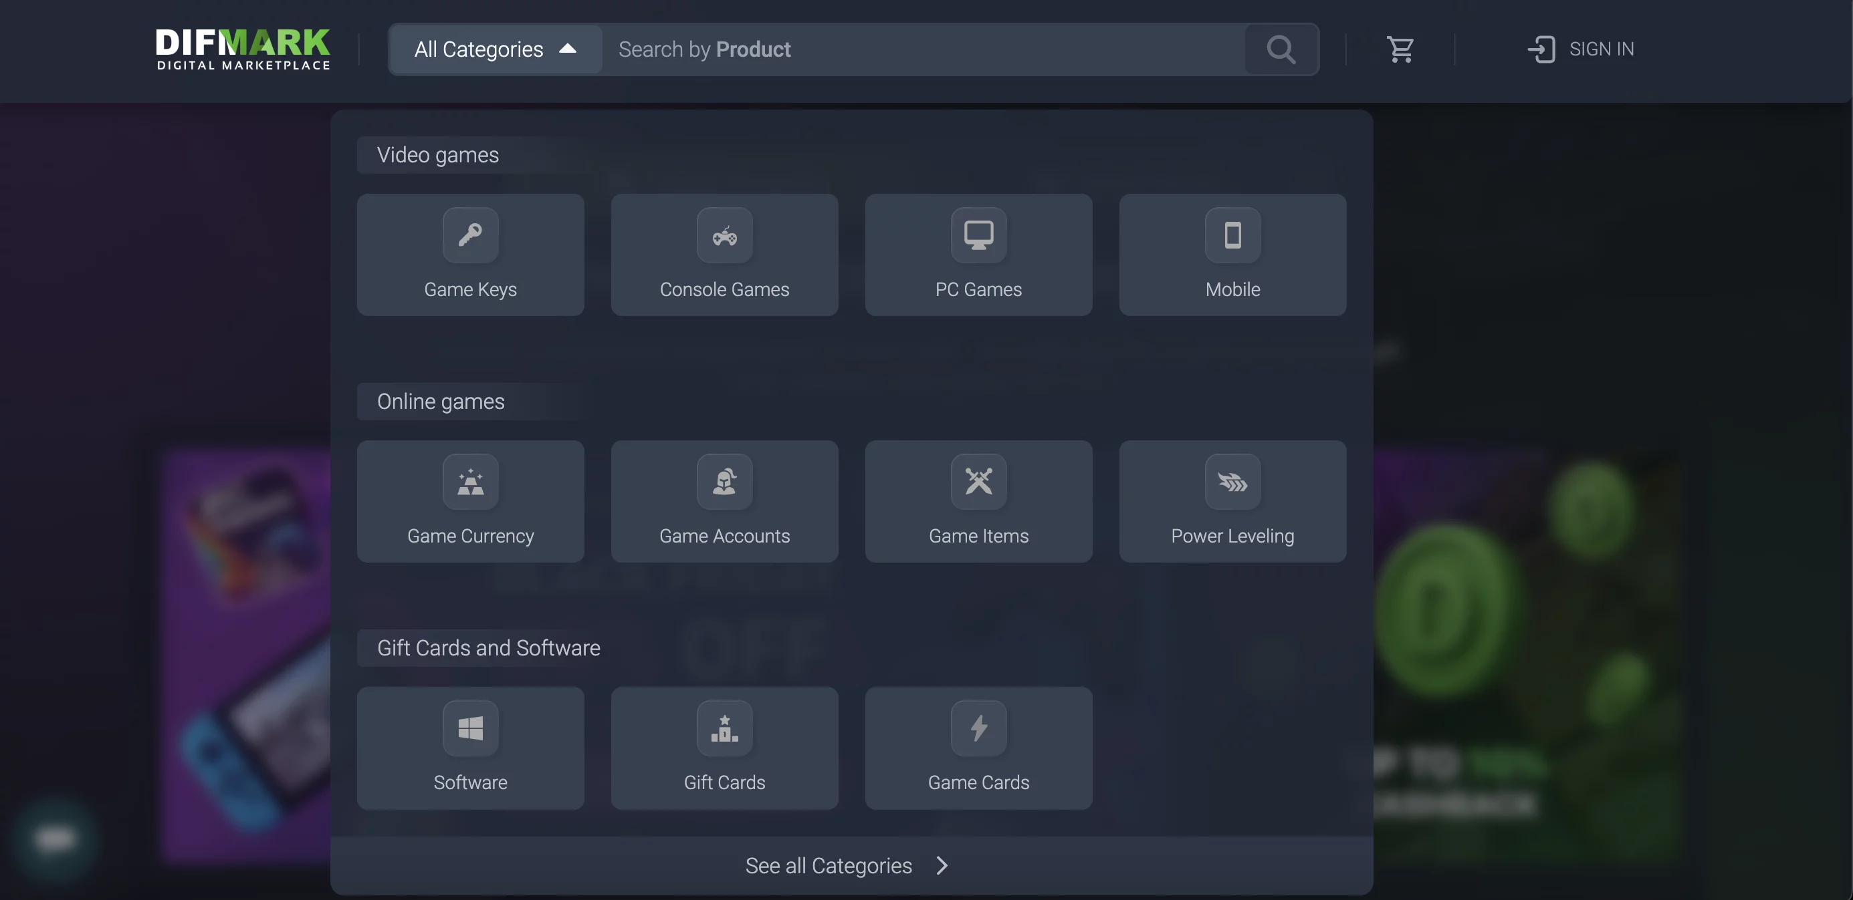Screen dimensions: 1853x900
Task: Open the Gift Cards category tile
Action: coord(724,748)
